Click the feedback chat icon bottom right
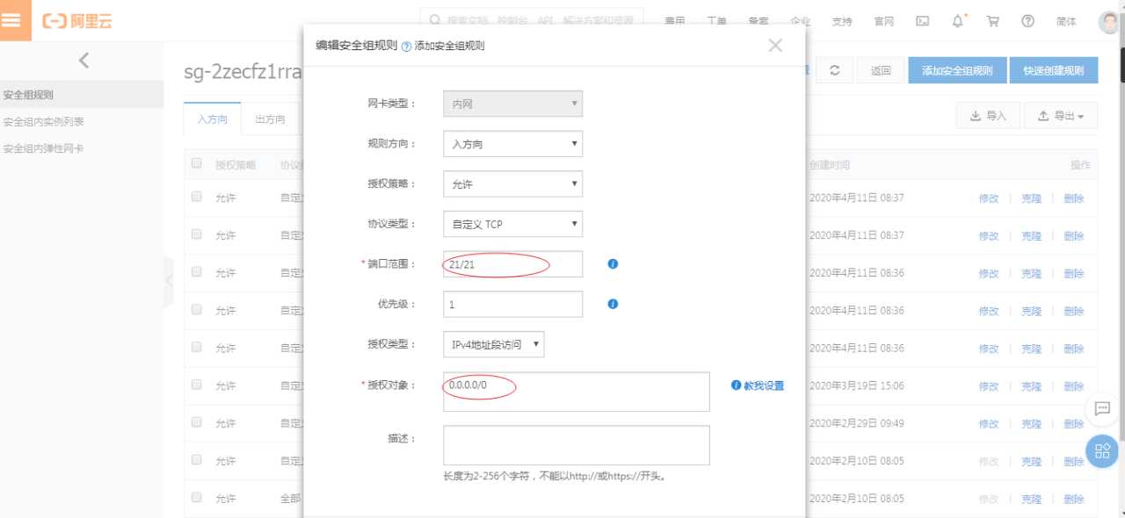The image size is (1125, 518). pos(1103,409)
